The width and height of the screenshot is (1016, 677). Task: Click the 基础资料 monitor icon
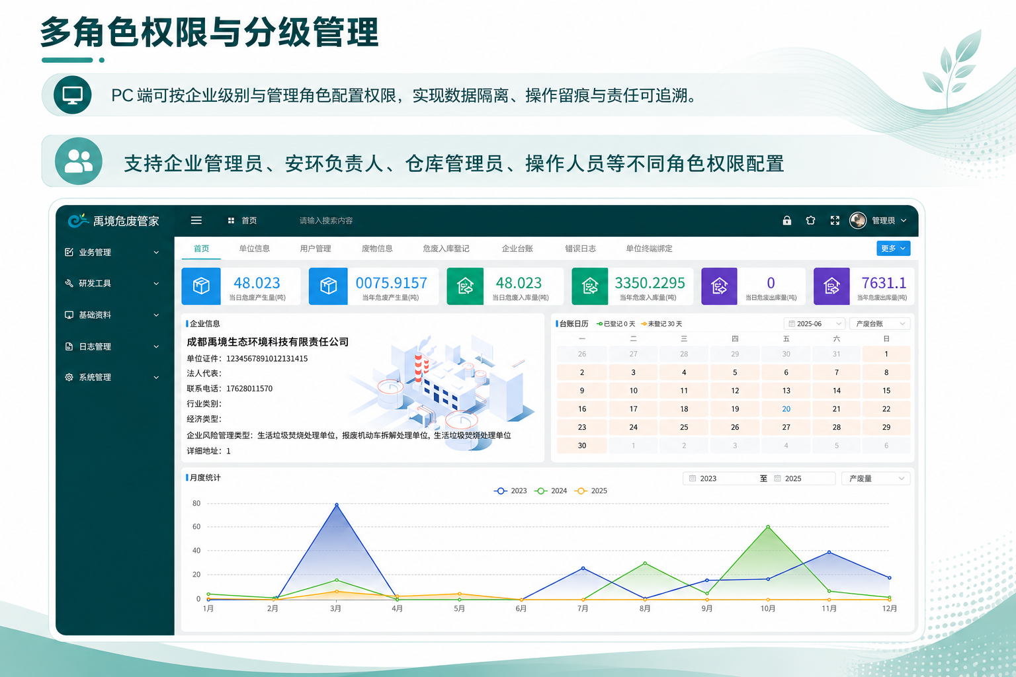69,315
